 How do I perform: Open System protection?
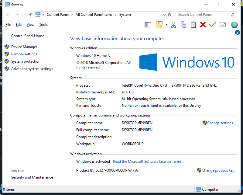click(x=26, y=61)
